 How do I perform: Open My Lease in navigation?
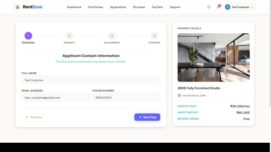click(139, 7)
